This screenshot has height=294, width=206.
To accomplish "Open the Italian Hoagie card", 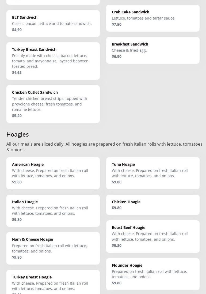I will (x=53, y=210).
